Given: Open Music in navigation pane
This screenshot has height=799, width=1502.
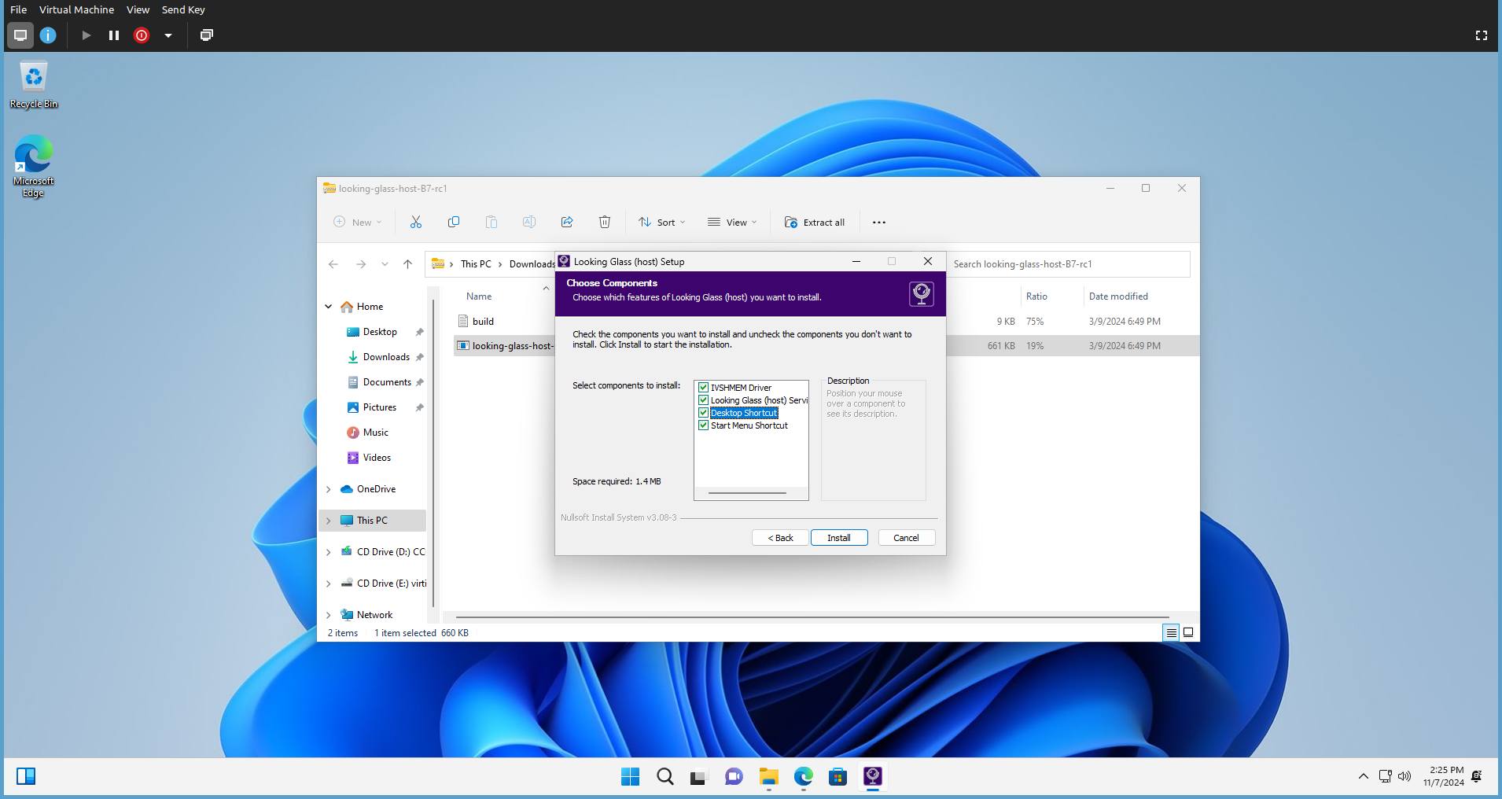Looking at the screenshot, I should coord(376,433).
